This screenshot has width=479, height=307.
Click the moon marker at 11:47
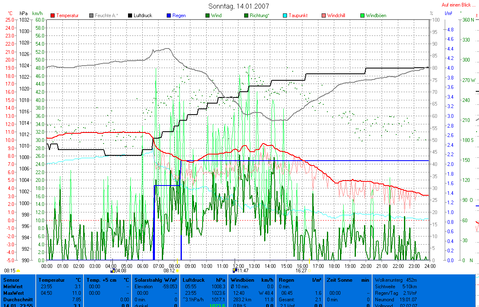[235, 270]
